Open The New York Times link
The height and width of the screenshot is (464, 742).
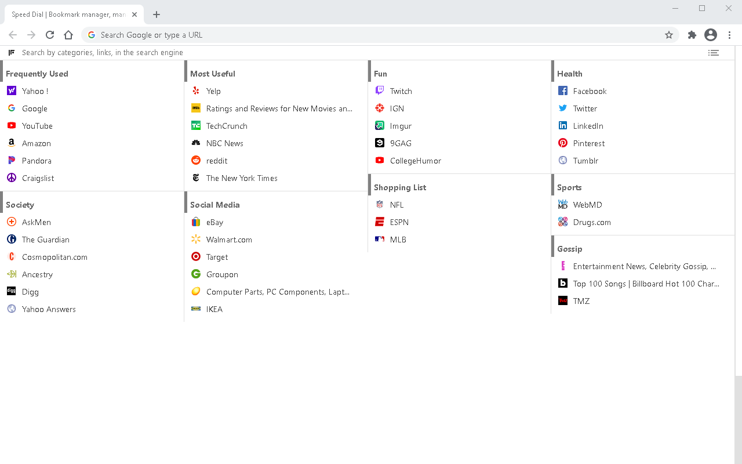point(242,178)
